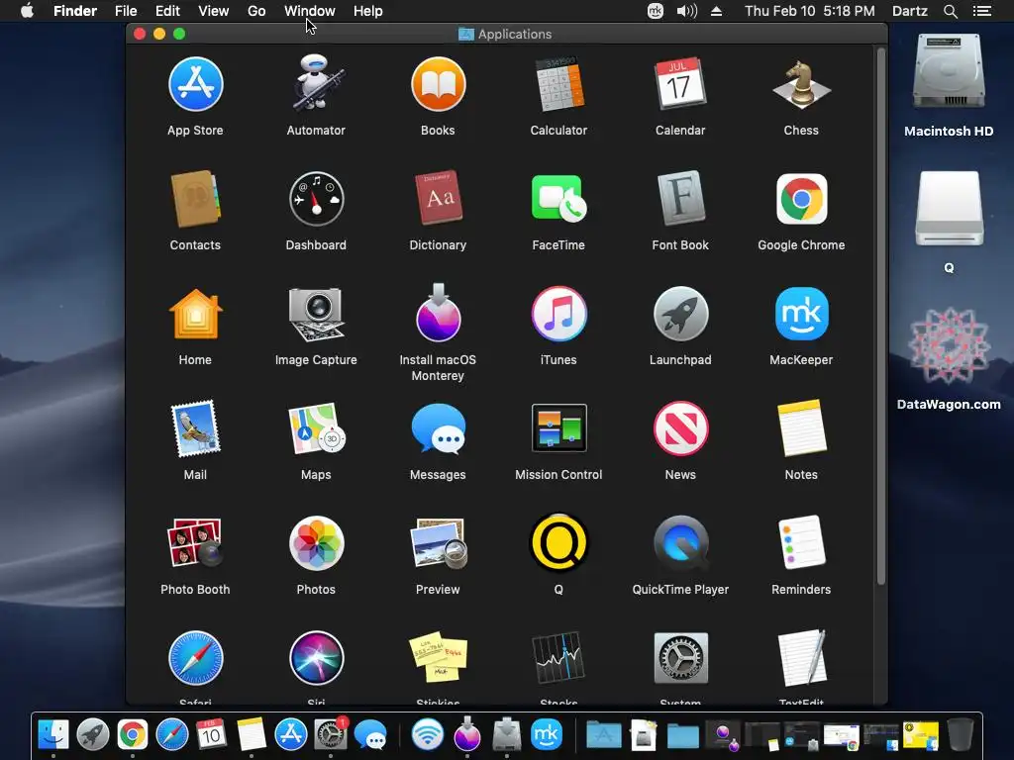The height and width of the screenshot is (760, 1014).
Task: Open the Maps app icon
Action: click(x=316, y=428)
